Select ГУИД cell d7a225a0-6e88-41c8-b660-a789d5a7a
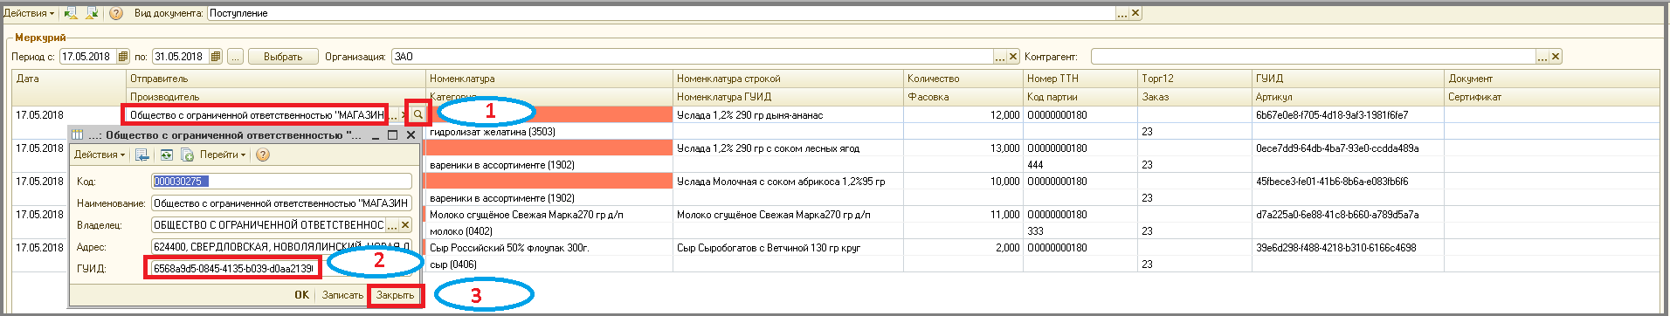This screenshot has width=1670, height=316. point(1348,215)
